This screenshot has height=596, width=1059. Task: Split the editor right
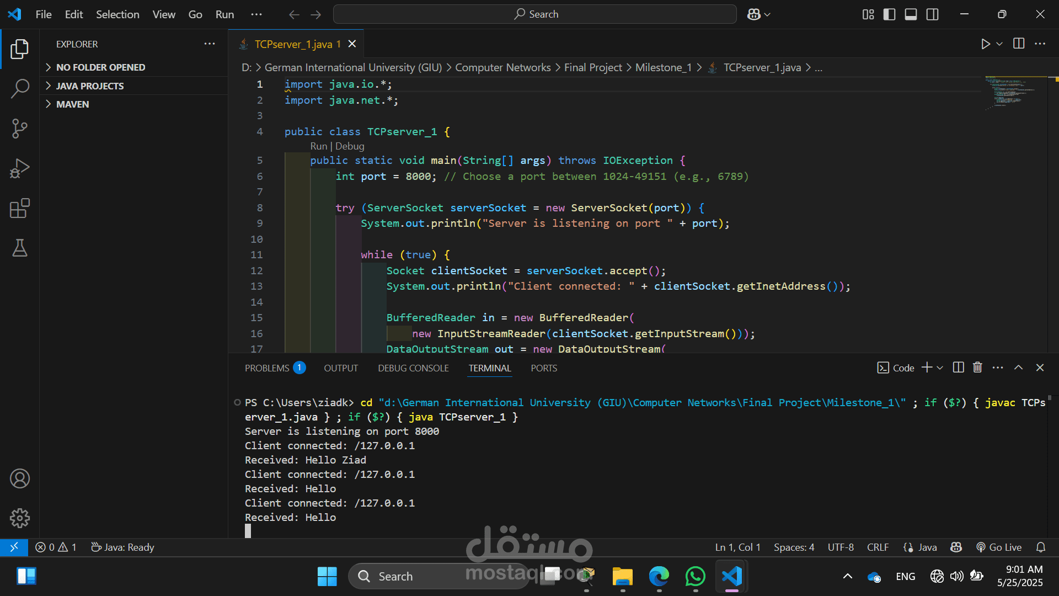point(1018,44)
